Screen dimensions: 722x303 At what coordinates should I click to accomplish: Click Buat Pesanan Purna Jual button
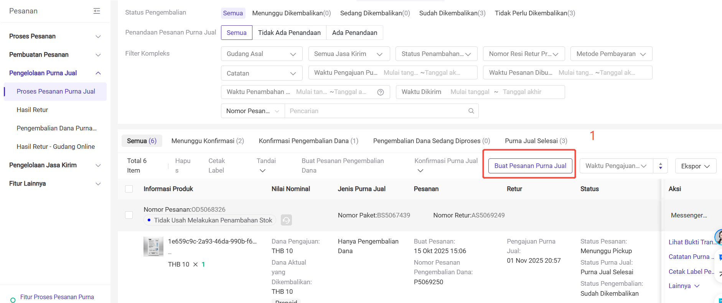tap(530, 166)
